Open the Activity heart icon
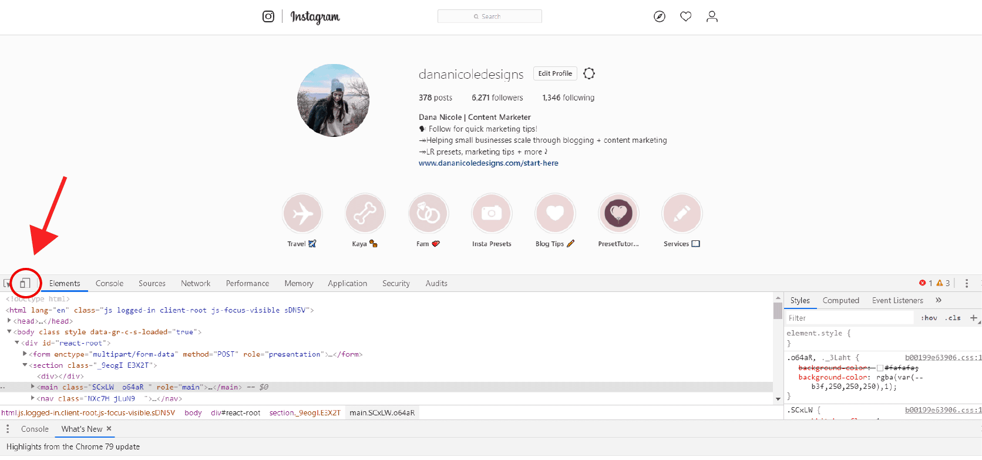Image resolution: width=982 pixels, height=460 pixels. [686, 16]
